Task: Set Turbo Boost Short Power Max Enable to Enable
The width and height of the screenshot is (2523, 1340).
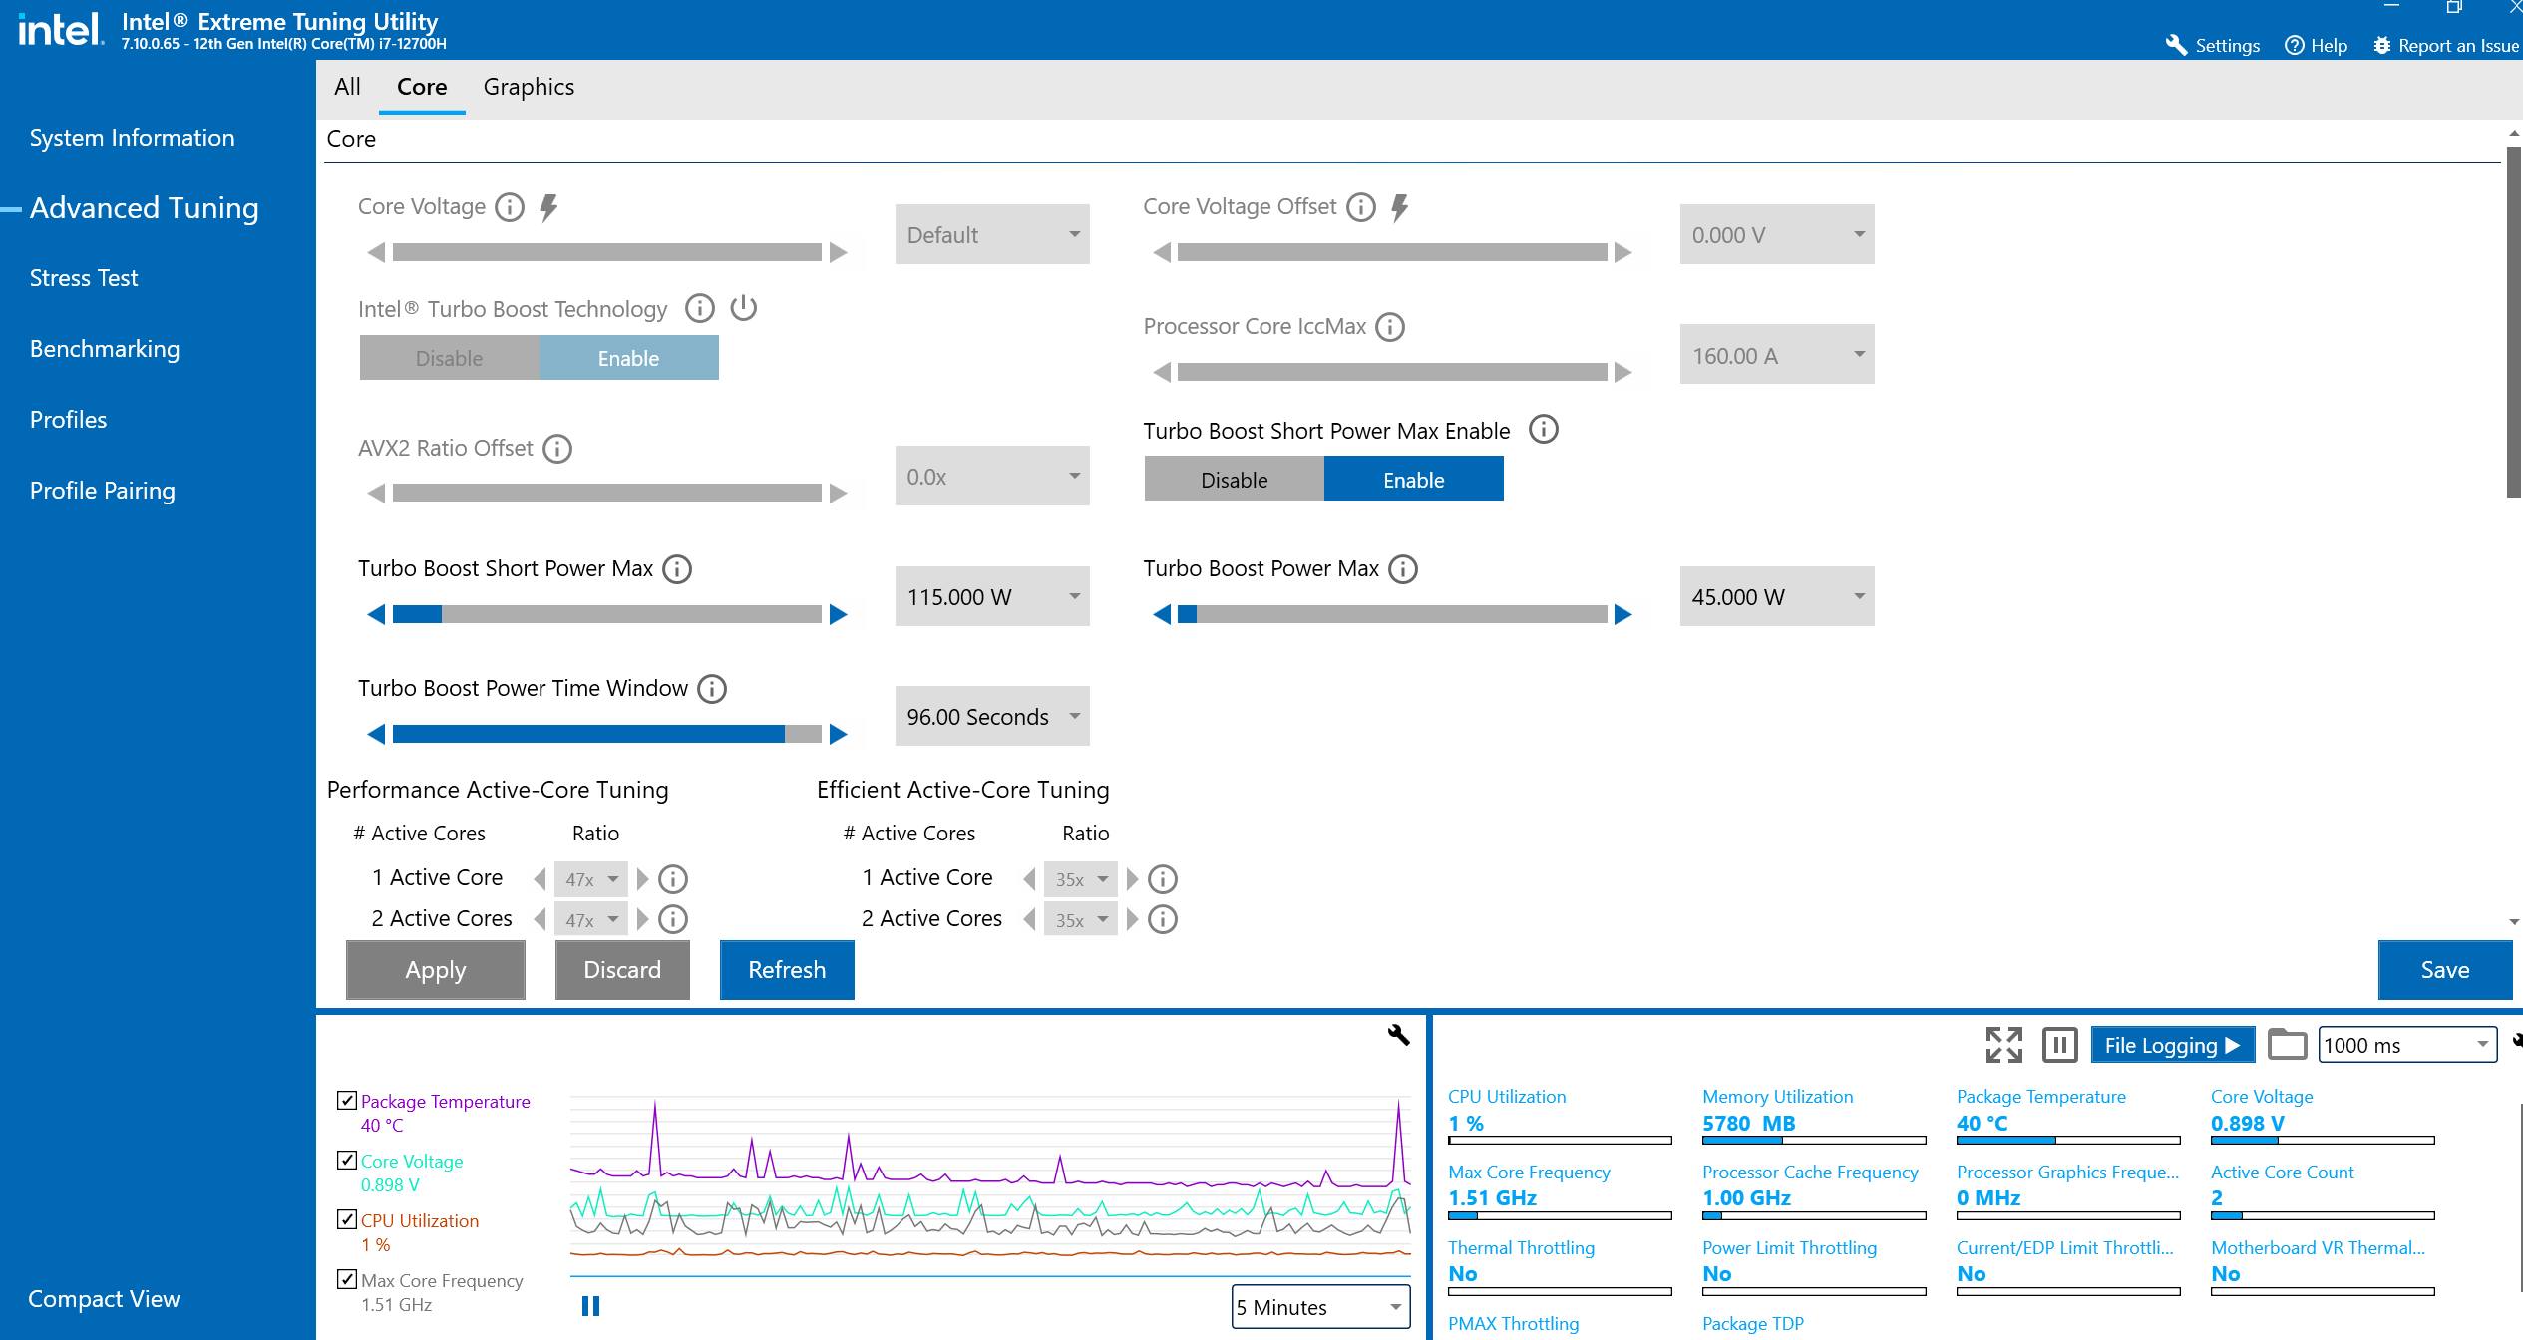Action: 1413,480
